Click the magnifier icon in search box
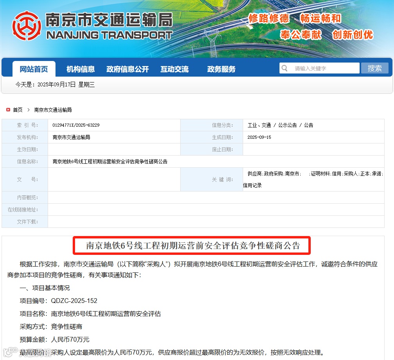 (x=285, y=68)
